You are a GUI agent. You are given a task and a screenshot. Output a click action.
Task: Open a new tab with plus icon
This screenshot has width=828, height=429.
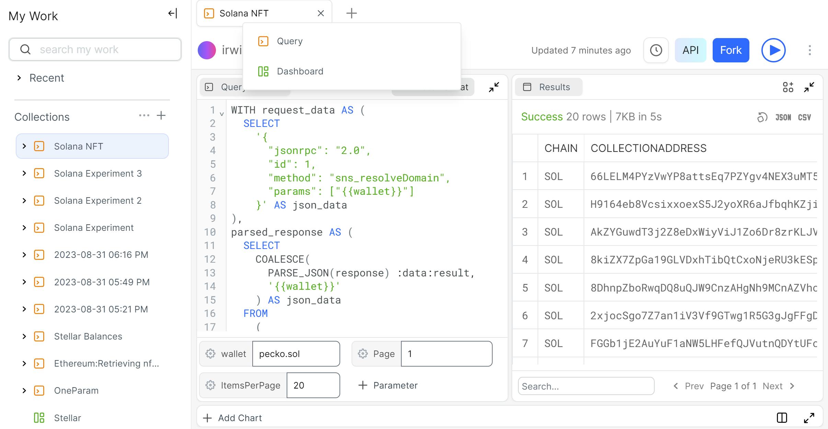(352, 13)
